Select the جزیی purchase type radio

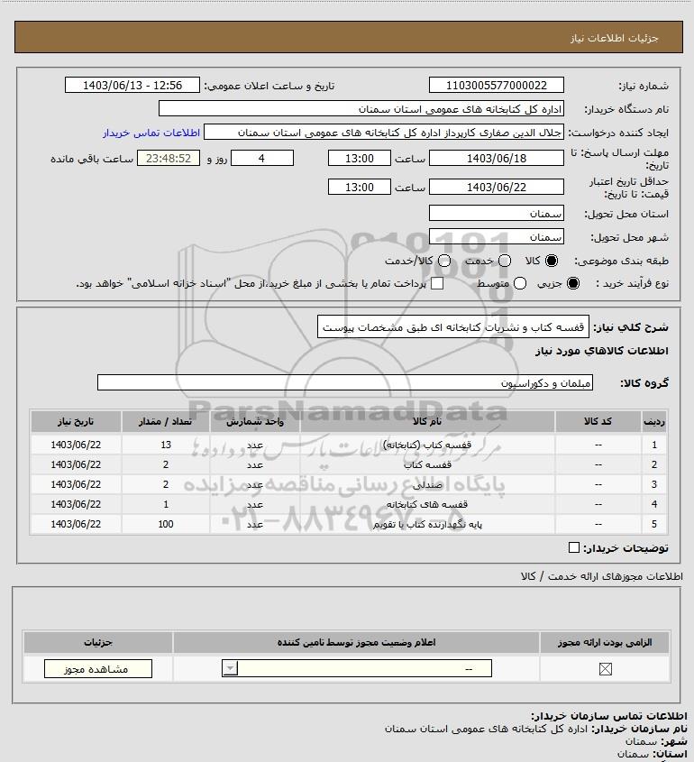573,283
